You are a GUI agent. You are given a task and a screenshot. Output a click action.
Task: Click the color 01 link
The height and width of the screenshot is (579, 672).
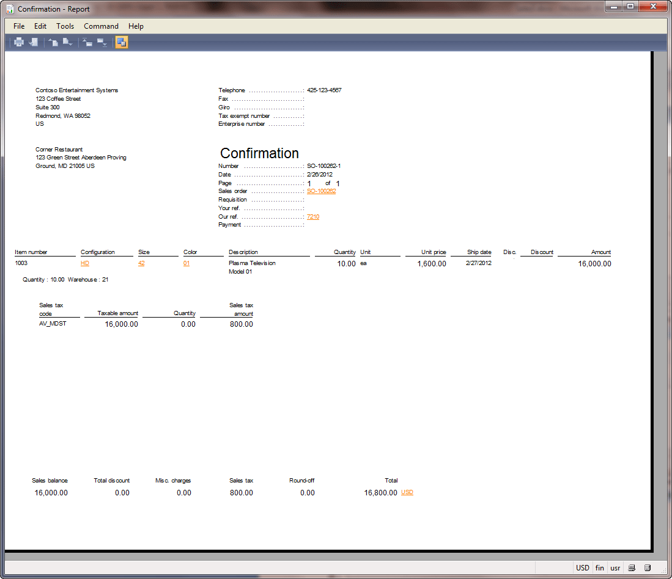[x=186, y=263]
